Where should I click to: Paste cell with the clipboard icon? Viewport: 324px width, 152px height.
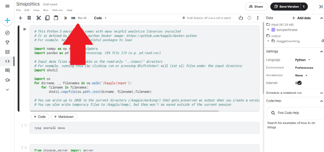[56, 18]
